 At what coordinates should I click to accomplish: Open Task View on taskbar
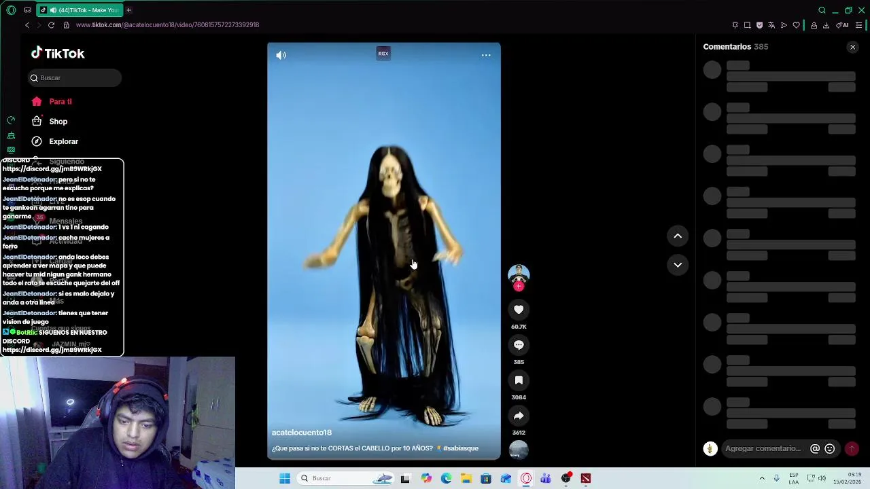pyautogui.click(x=405, y=478)
